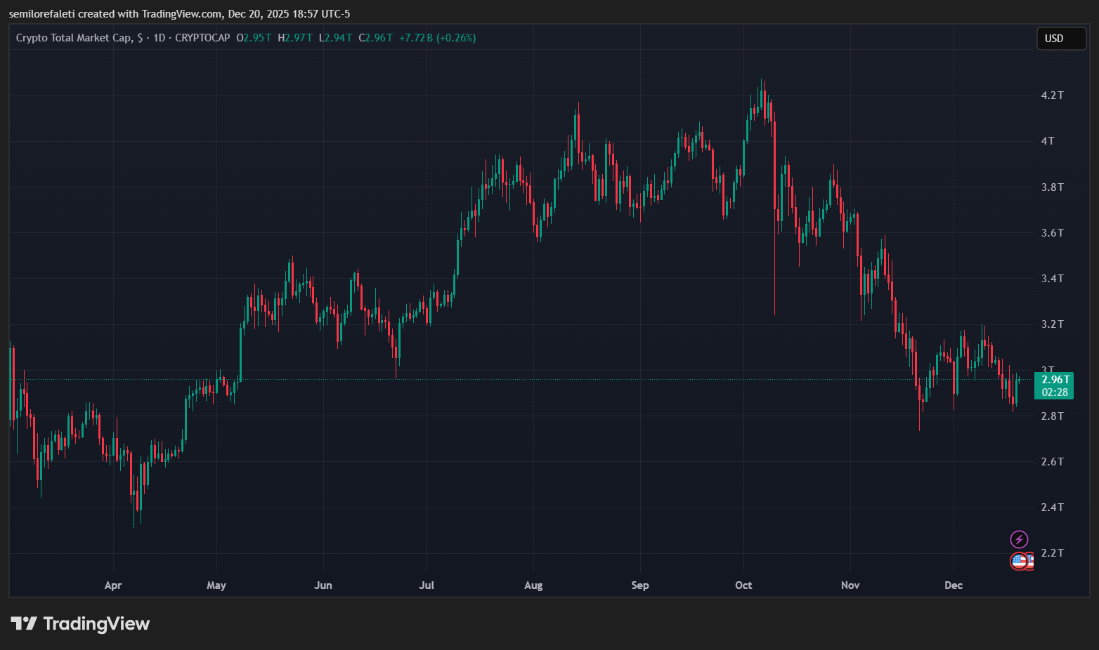Viewport: 1099px width, 650px height.
Task: Click the 2.6T price axis label
Action: tap(1053, 462)
